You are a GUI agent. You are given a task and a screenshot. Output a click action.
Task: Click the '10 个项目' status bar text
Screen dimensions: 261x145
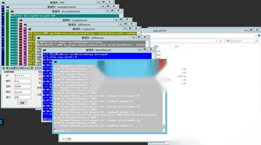coord(66,139)
